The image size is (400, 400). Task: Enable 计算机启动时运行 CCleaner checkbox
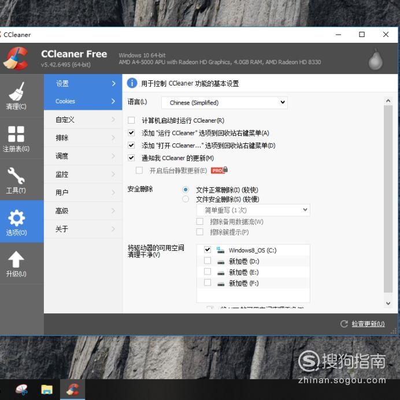pyautogui.click(x=131, y=120)
